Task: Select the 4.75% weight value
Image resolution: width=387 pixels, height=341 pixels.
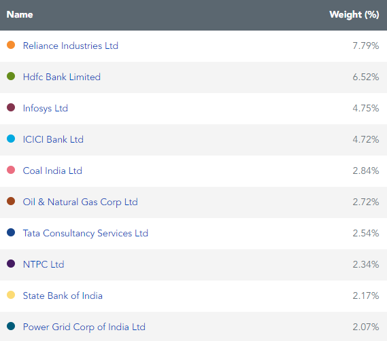Action: tap(366, 108)
